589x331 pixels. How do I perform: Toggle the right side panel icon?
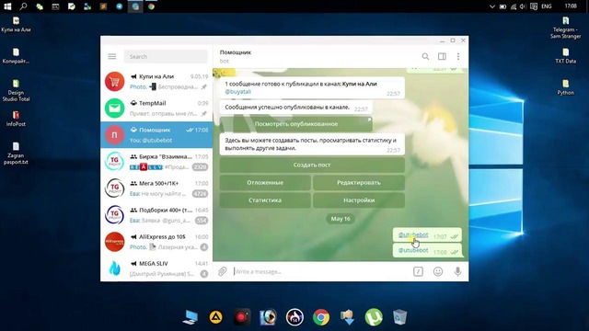coord(442,56)
